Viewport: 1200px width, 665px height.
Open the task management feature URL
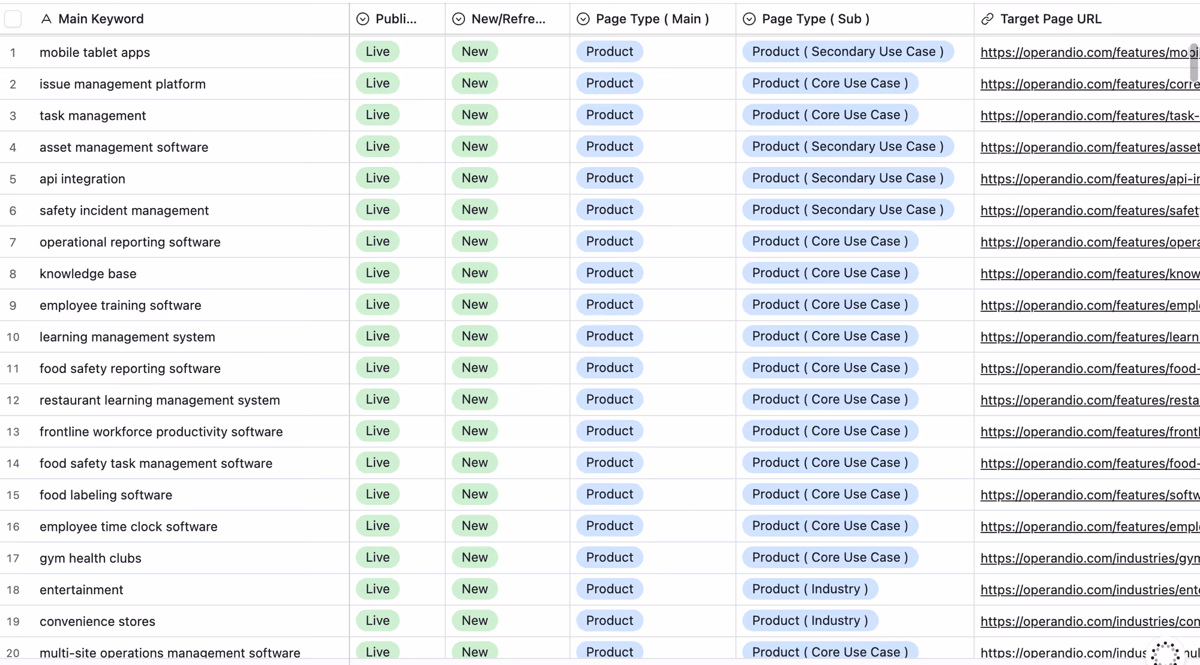pos(1090,116)
